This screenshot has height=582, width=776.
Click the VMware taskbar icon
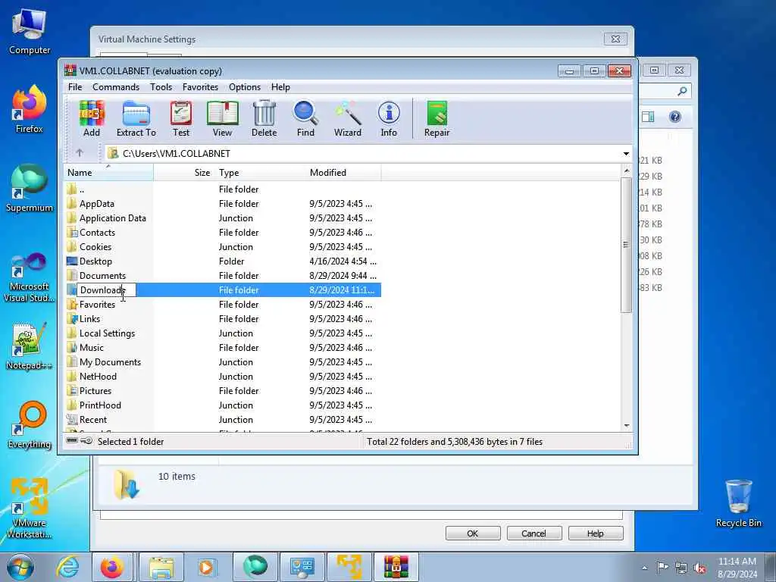tap(349, 567)
